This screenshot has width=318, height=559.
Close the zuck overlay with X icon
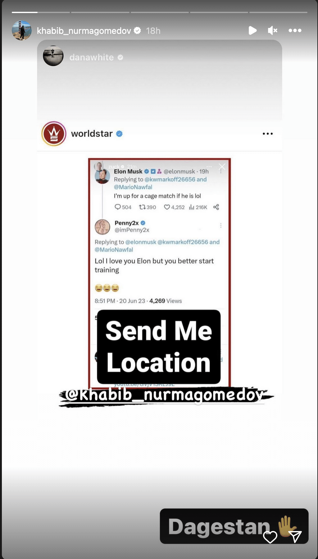point(222,167)
